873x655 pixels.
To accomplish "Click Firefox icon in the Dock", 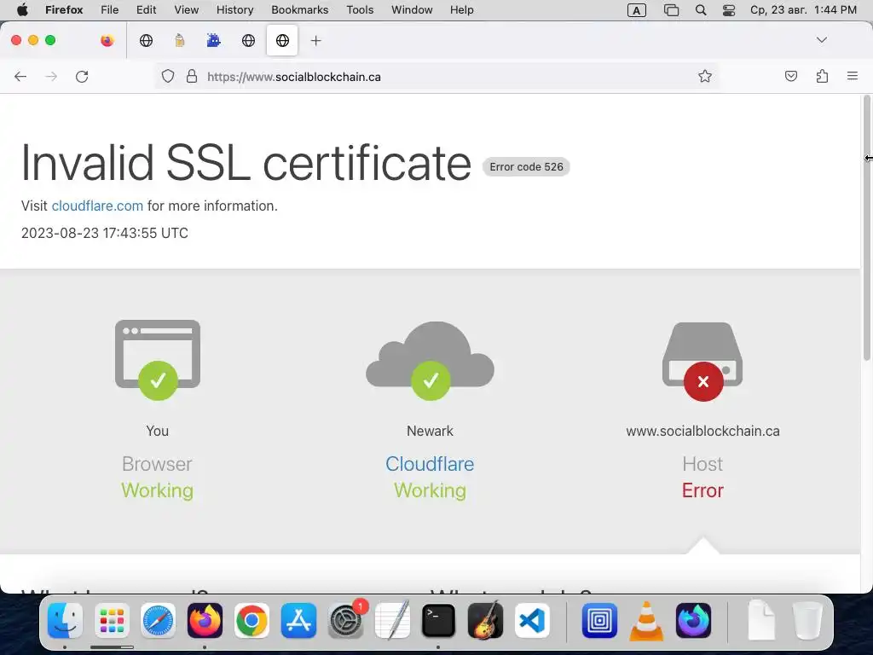I will pos(205,621).
